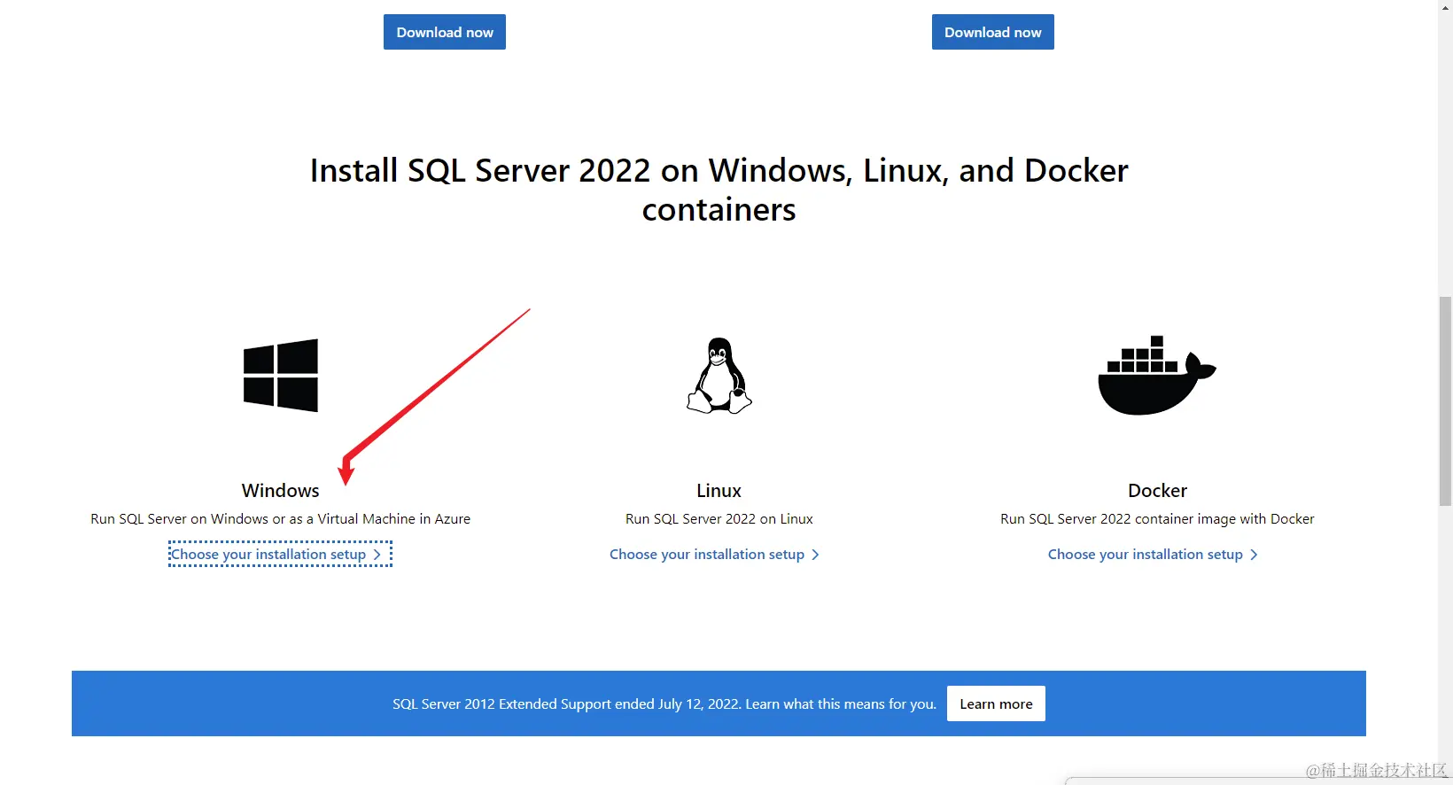The image size is (1453, 785).
Task: Click the Docker heading text
Action: [x=1157, y=491]
